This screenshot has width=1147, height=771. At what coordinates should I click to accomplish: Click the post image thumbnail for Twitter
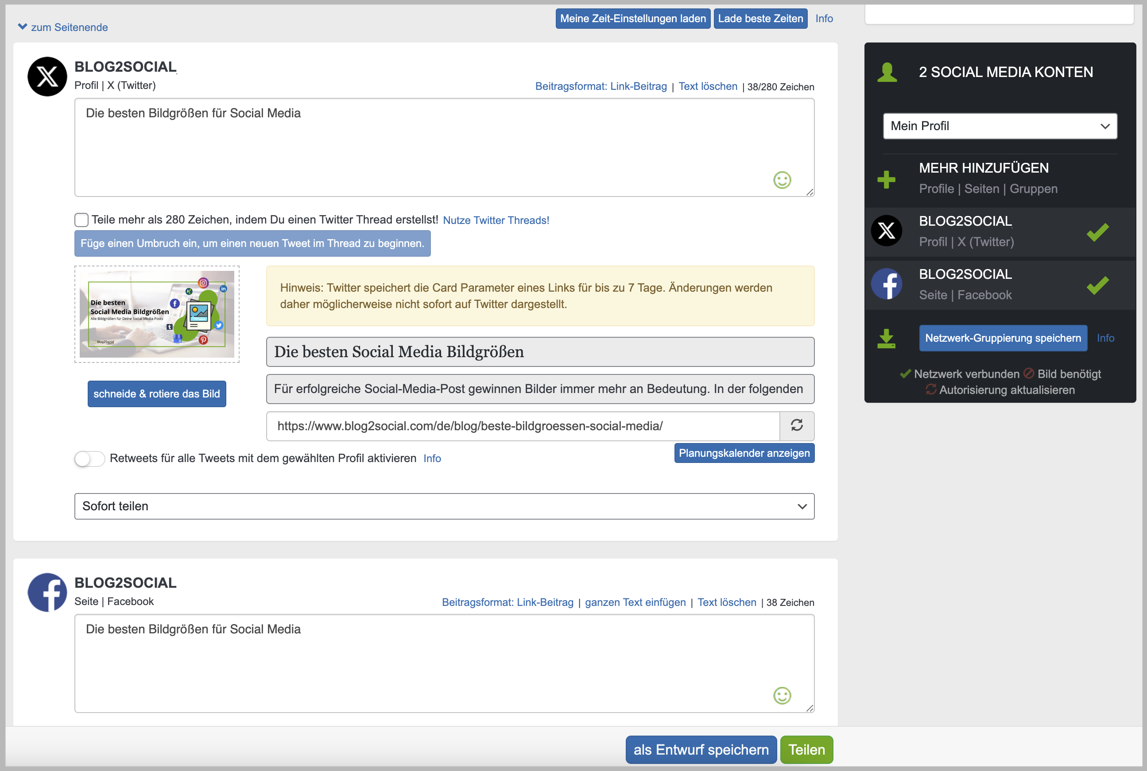pos(157,314)
